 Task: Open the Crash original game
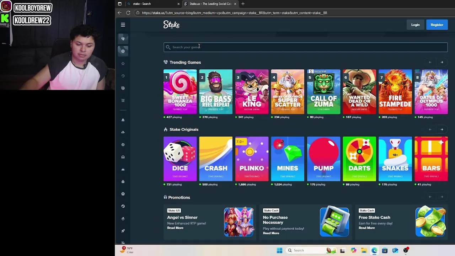216,159
